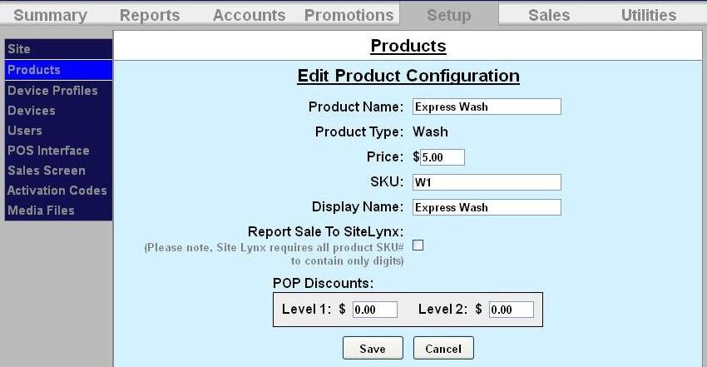Click the Save button
The height and width of the screenshot is (367, 707).
tap(373, 349)
